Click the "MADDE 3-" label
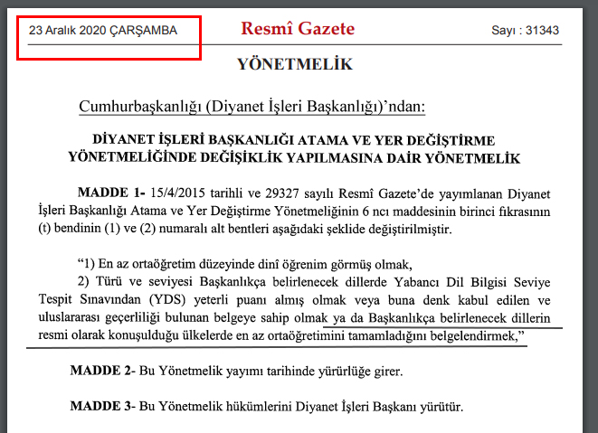This screenshot has width=598, height=433. [103, 406]
